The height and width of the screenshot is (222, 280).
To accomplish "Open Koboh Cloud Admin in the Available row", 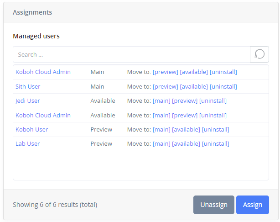I will tap(43, 115).
